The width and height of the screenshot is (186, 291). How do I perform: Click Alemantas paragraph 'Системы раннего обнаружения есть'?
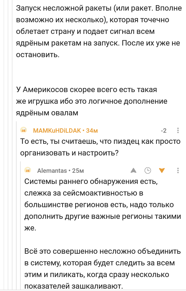(103, 205)
